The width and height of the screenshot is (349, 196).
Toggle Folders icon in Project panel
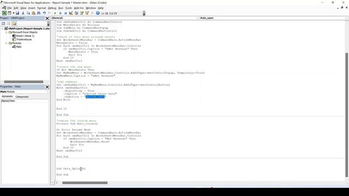pos(14,23)
